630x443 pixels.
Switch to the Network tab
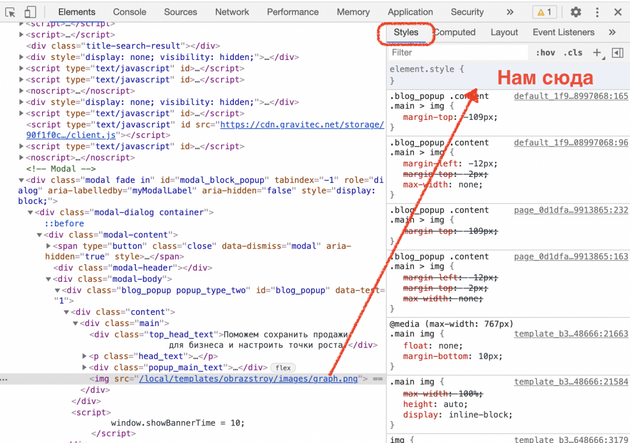(x=232, y=12)
